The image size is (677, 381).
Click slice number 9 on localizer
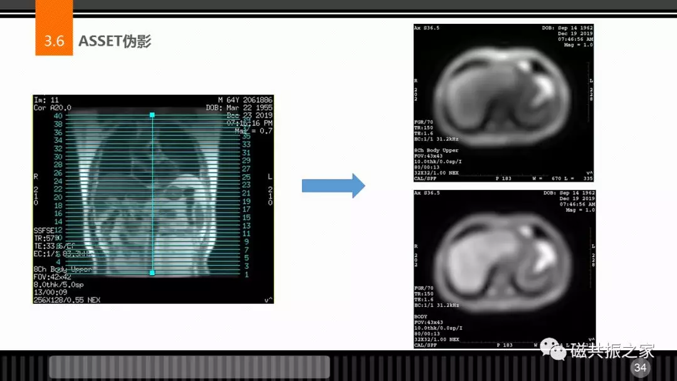pyautogui.click(x=246, y=242)
